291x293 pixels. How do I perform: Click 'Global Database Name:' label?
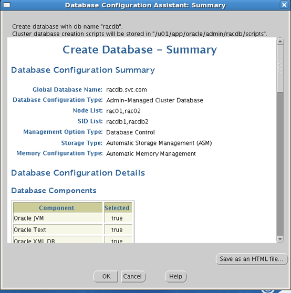tap(67, 90)
